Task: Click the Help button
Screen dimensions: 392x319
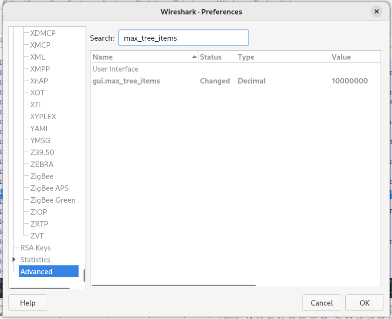Action: [28, 303]
